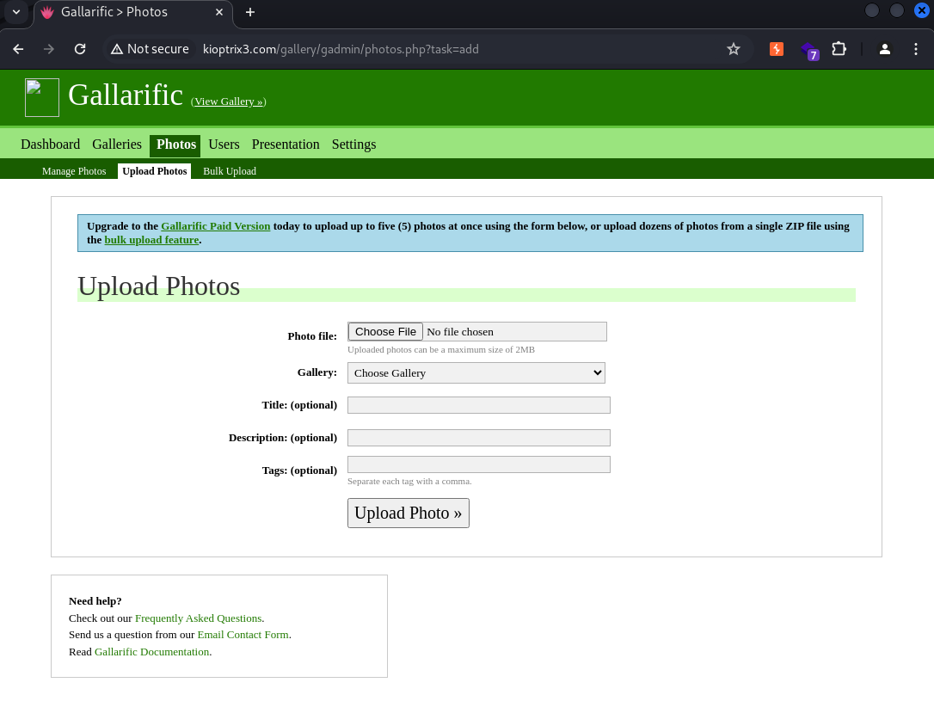Open the Presentation menu item
934x701 pixels.
pyautogui.click(x=286, y=145)
